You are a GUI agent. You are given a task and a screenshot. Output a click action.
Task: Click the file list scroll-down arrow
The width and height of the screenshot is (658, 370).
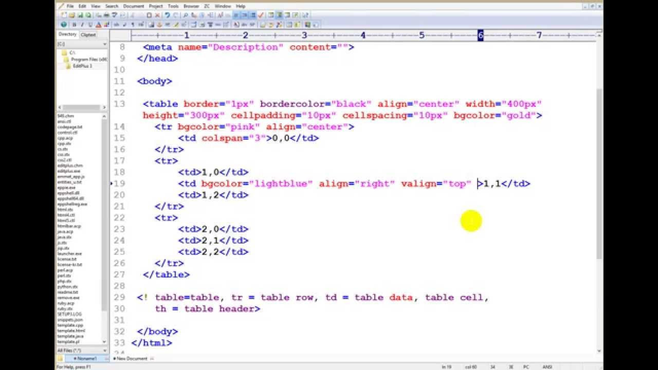point(105,342)
